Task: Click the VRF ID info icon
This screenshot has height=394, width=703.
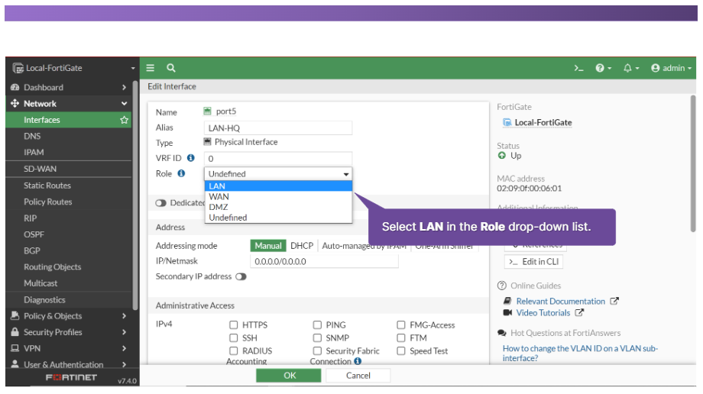Action: pos(190,158)
